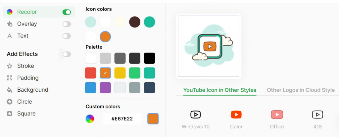Click the Square star icon
339x137 pixels.
tap(10, 114)
